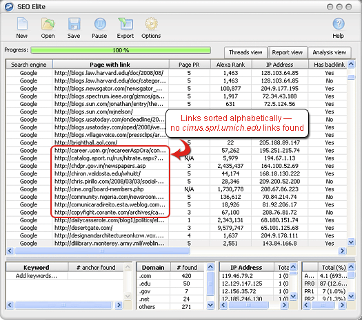Click the down arrow of the IP Address panel scrollbar
The image size is (362, 320).
coord(293,296)
